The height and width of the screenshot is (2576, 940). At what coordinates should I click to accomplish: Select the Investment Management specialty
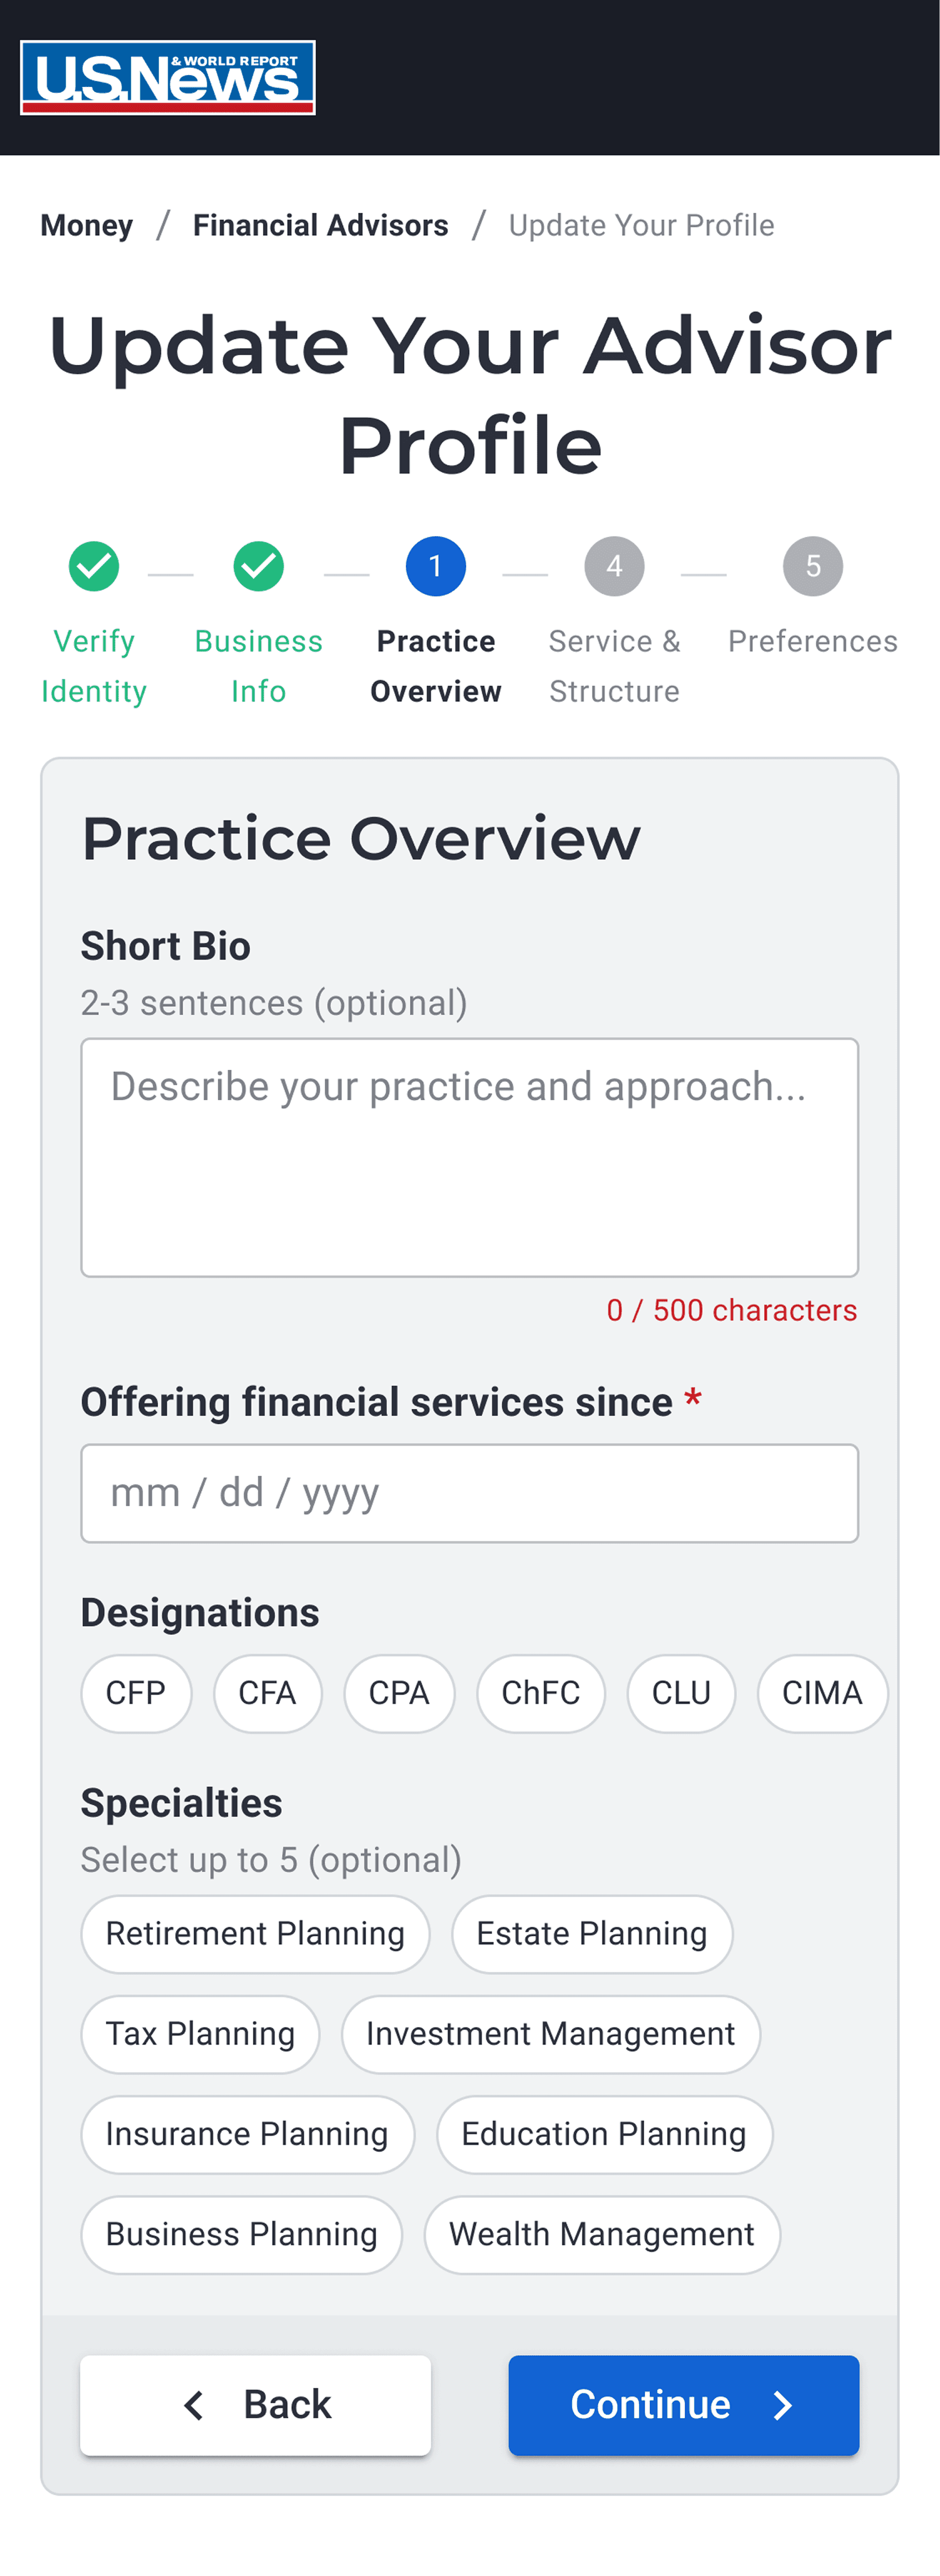(551, 2033)
